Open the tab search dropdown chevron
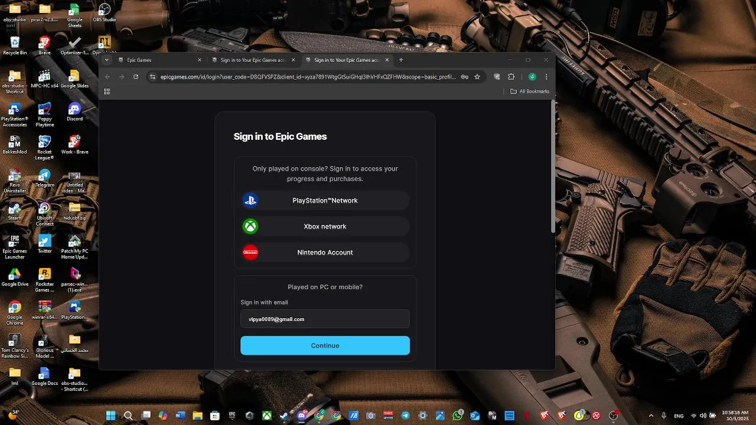756x425 pixels. coord(107,60)
